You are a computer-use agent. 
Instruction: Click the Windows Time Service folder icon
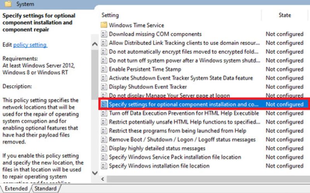coord(104,25)
